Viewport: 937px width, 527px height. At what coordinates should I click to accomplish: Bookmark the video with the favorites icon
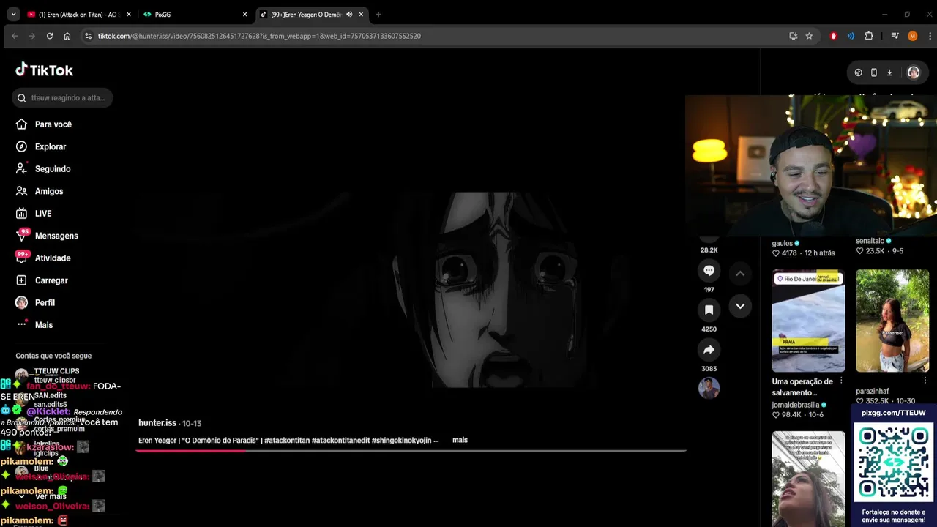click(709, 310)
